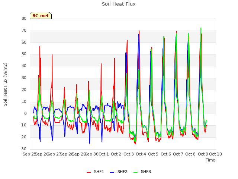Click the 50 y-axis tick label
The image size is (238, 179).
(x=24, y=54)
